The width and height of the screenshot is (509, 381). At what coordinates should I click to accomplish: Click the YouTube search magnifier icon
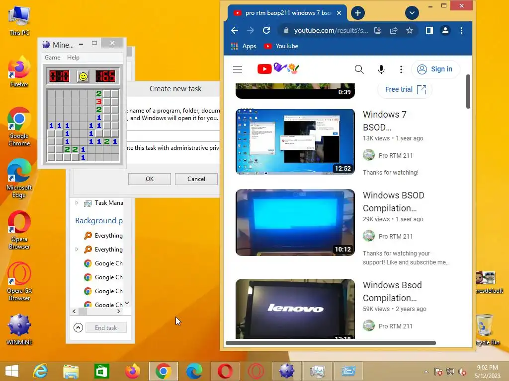[x=359, y=69]
